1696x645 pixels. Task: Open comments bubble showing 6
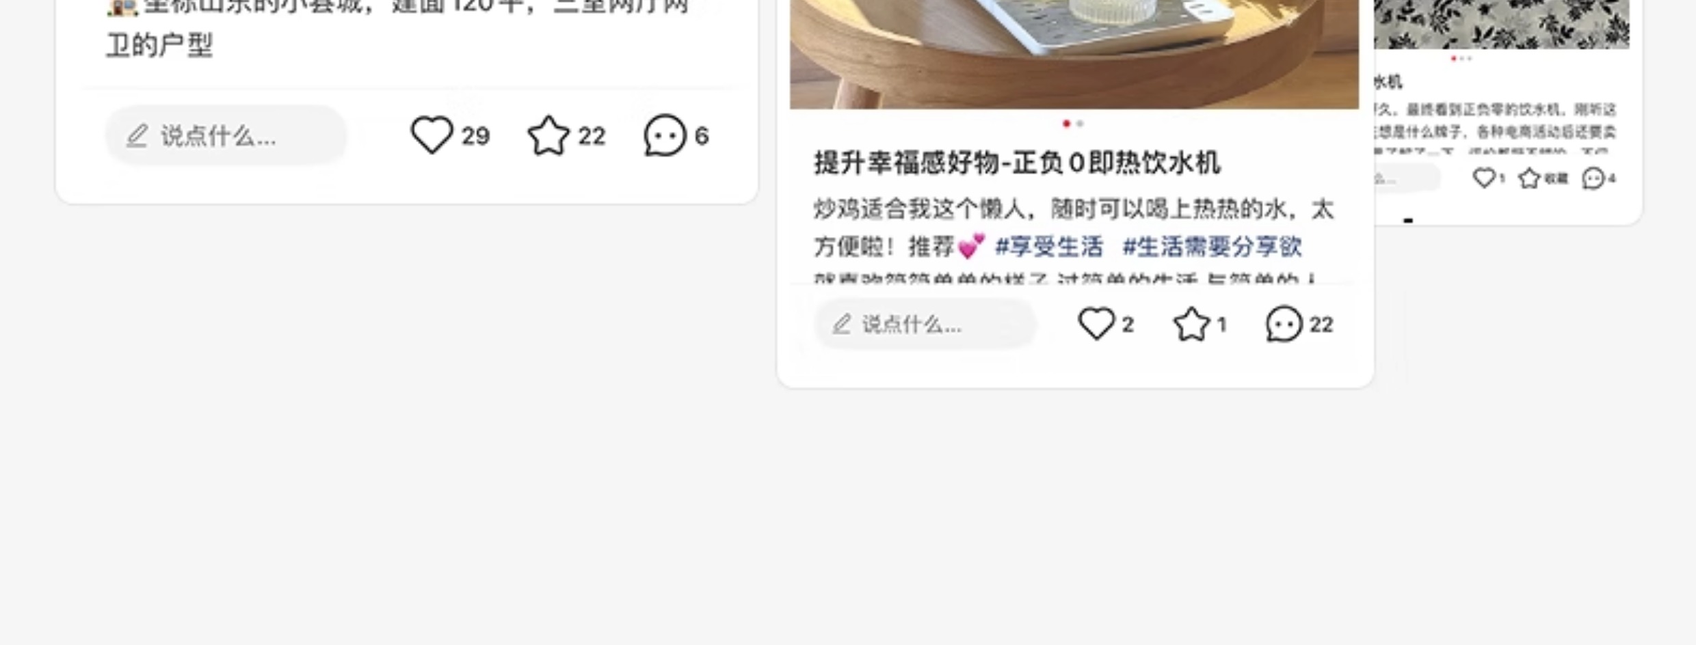(x=664, y=135)
